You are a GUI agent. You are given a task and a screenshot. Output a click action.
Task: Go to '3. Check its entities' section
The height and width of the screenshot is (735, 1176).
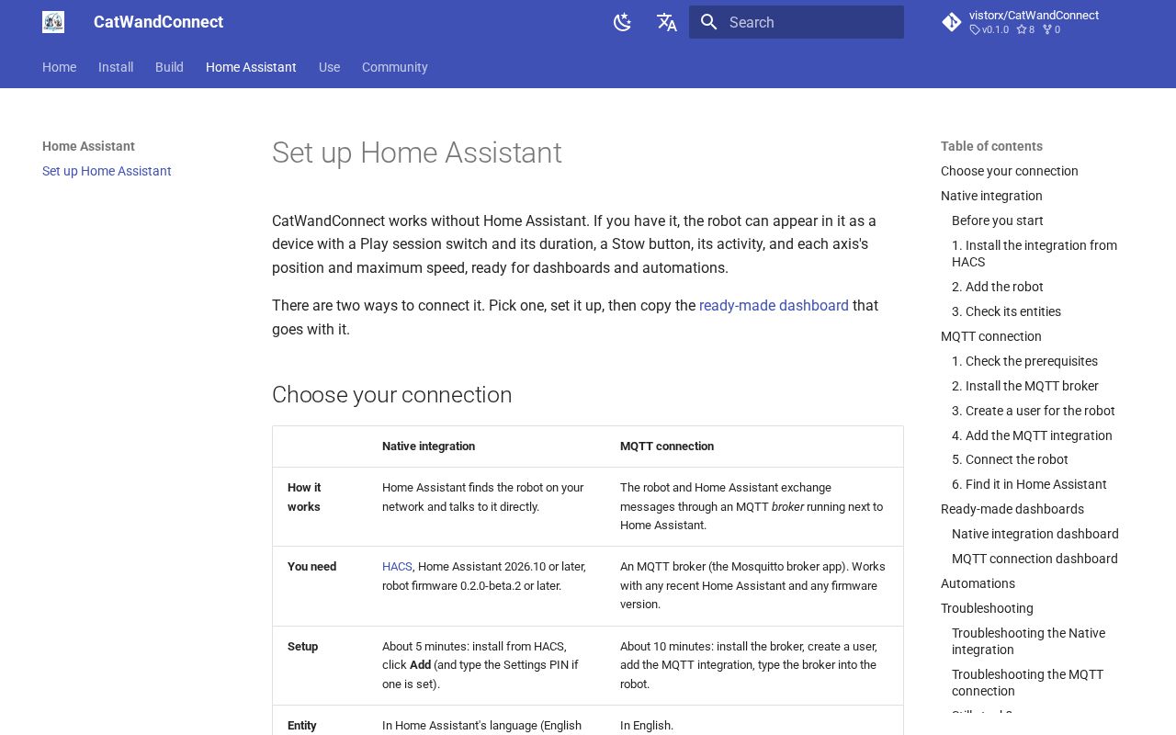click(x=1006, y=311)
